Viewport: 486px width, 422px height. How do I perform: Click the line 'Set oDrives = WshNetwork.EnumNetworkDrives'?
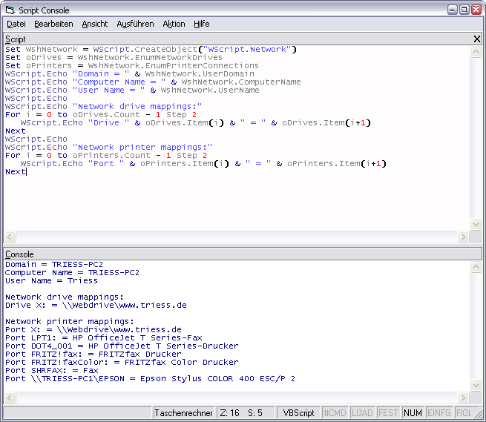(x=114, y=58)
